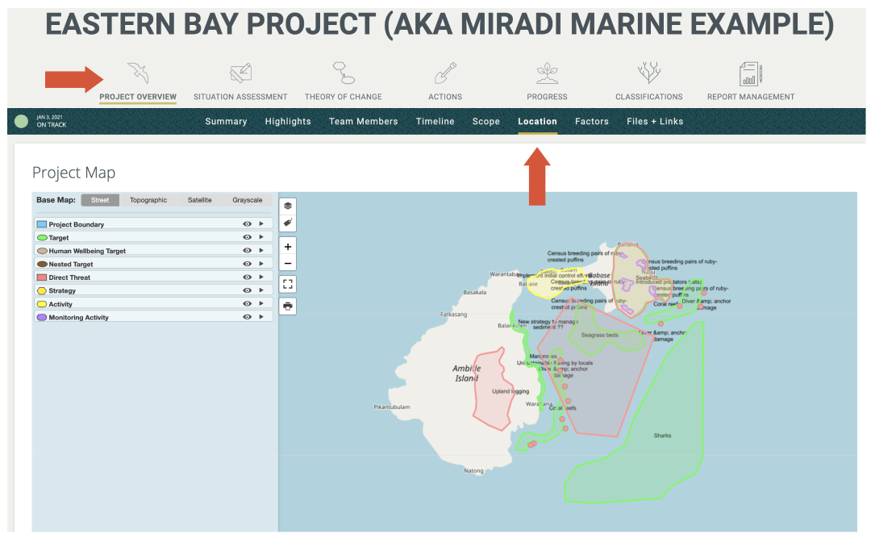Click the Theory of Change diagram icon

point(343,72)
